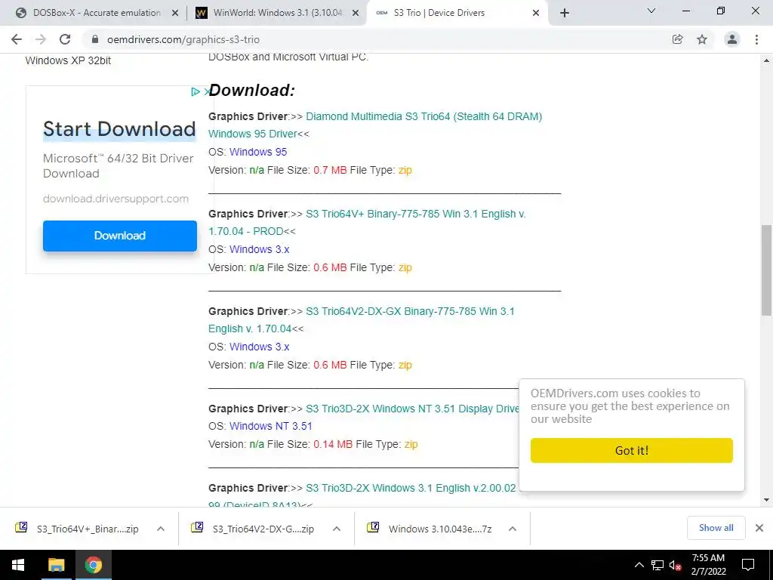
Task: Switch to the DOSBox-X tab
Action: pyautogui.click(x=97, y=13)
